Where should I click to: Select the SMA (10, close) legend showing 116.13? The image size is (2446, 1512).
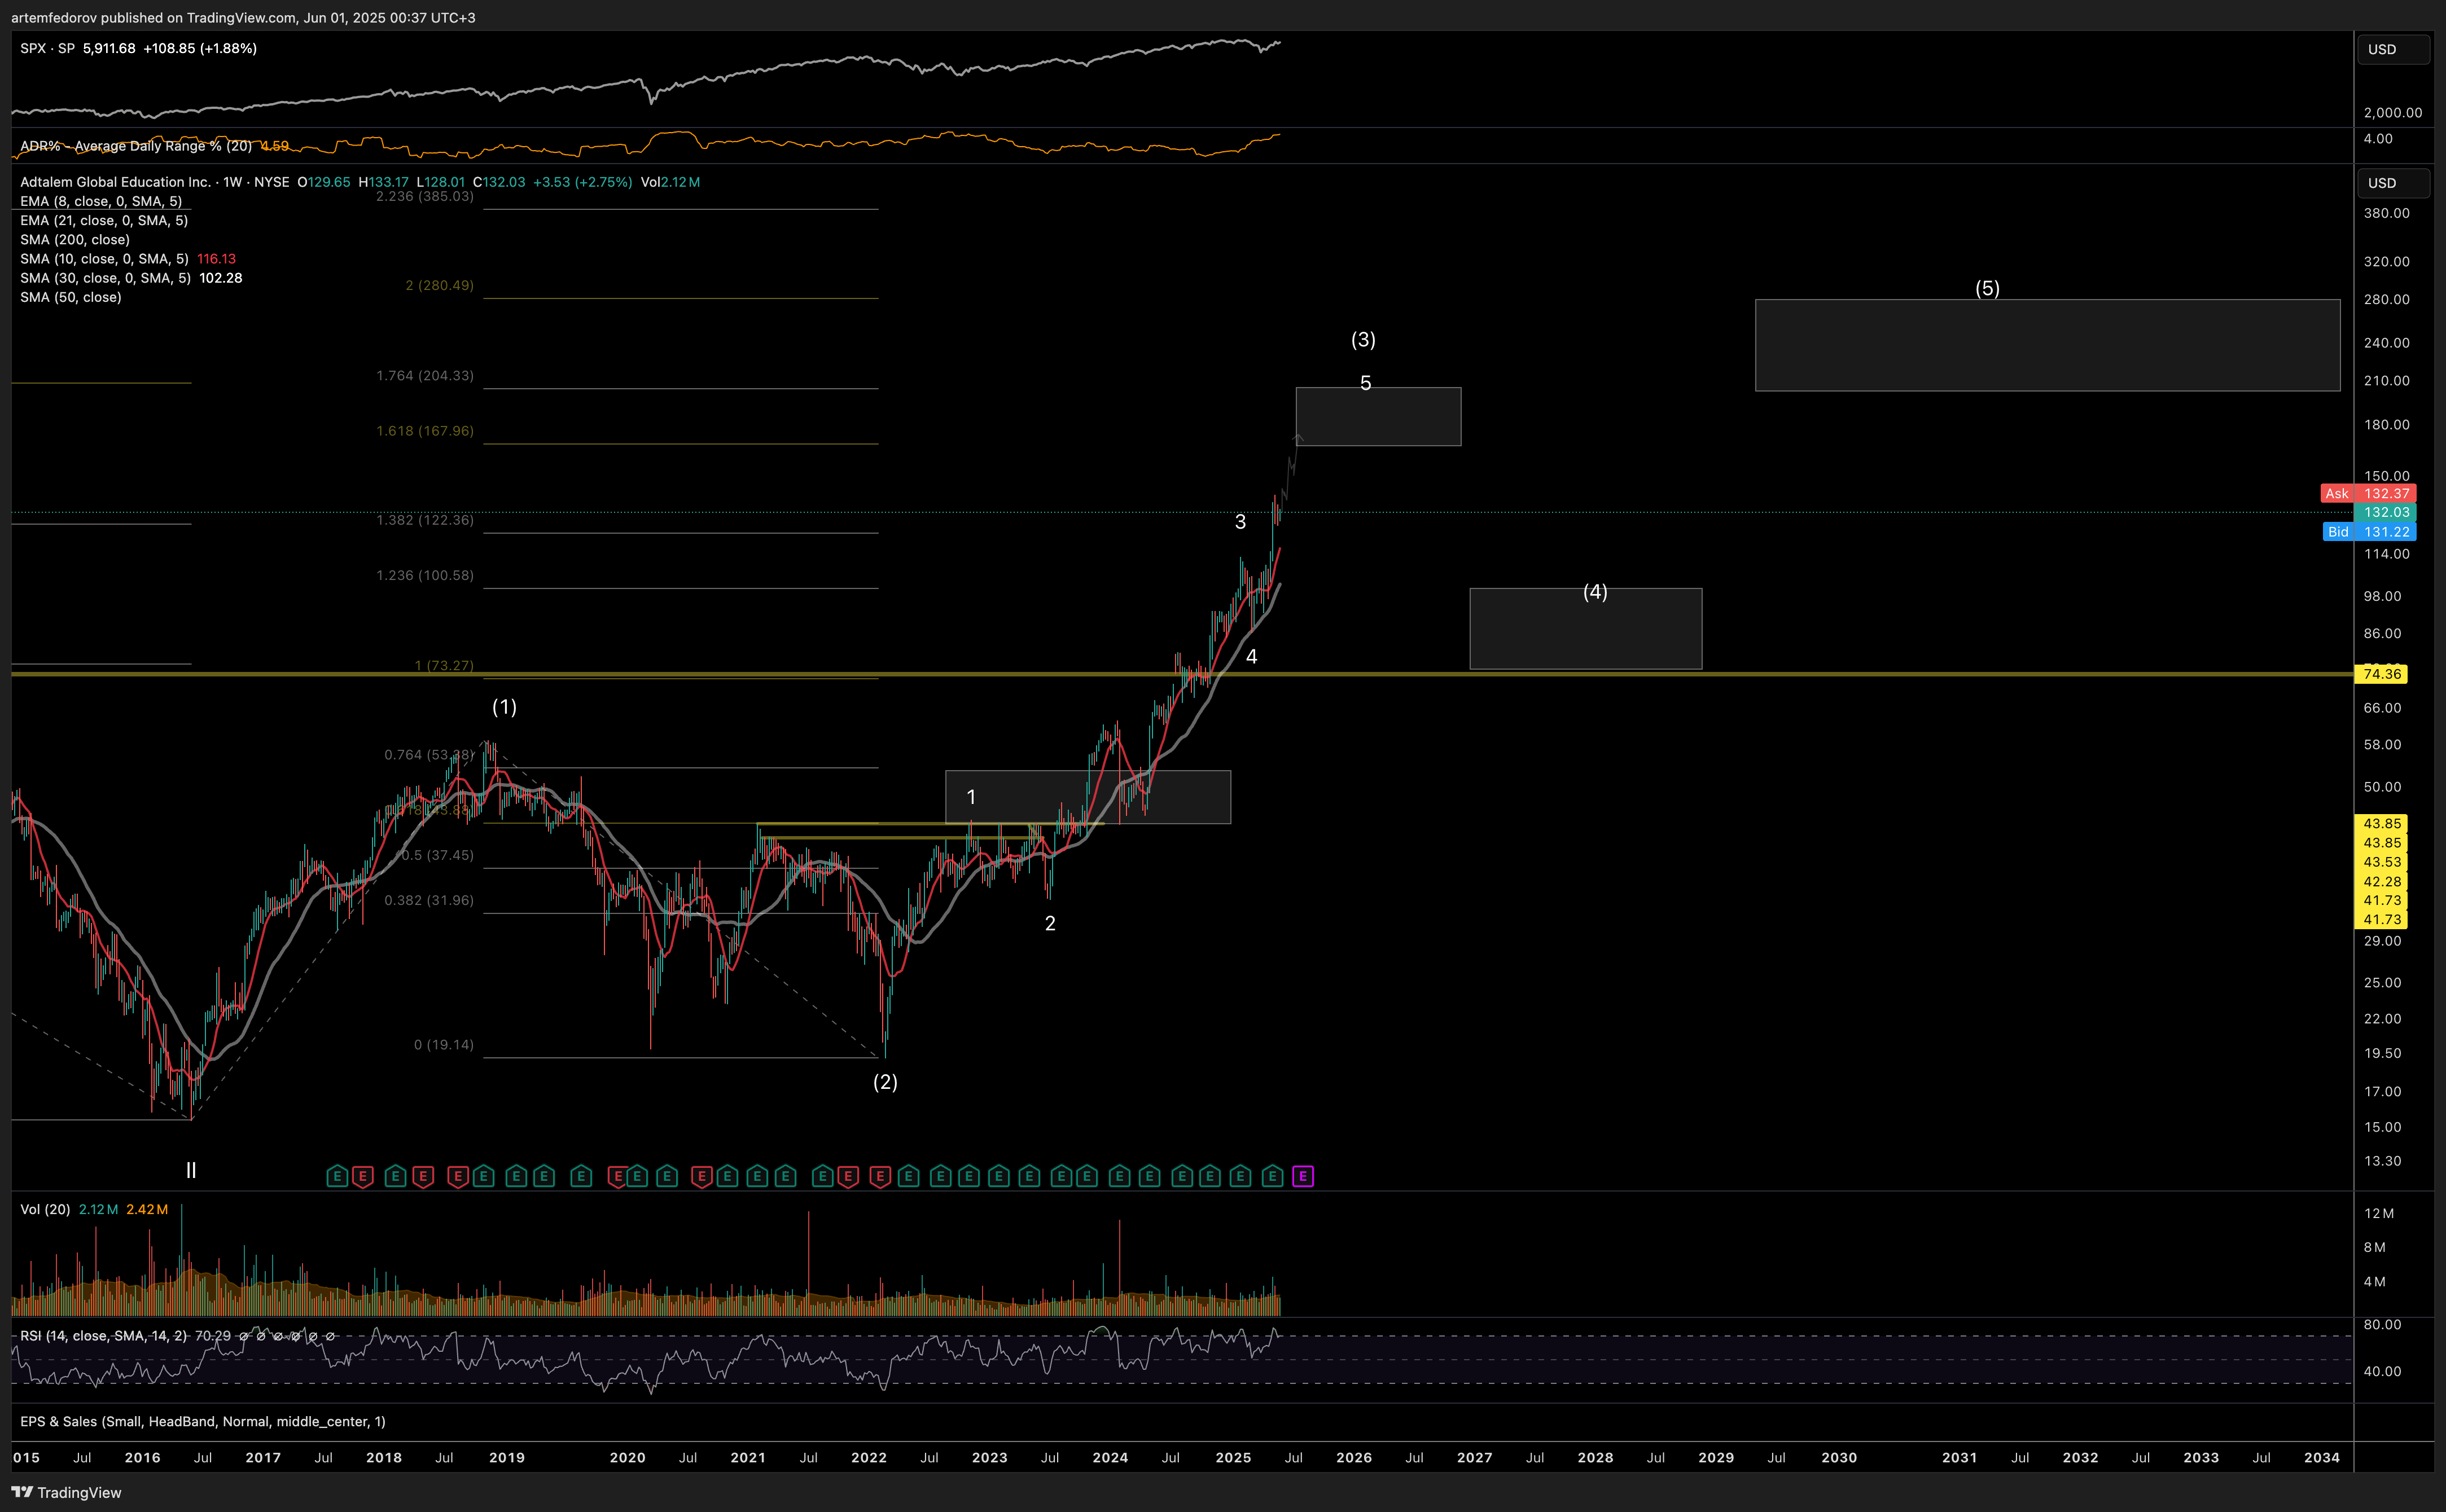coord(128,259)
